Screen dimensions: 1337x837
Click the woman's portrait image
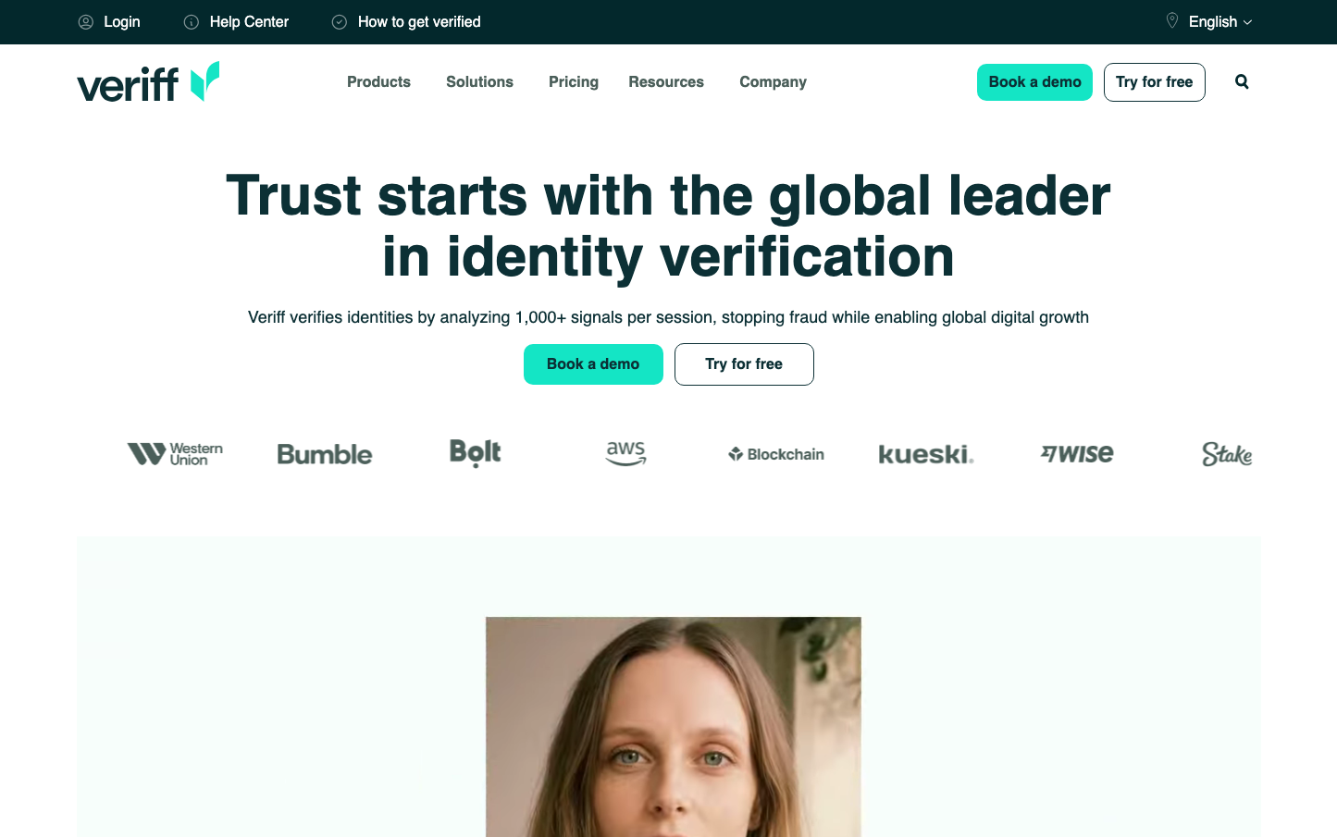coord(674,727)
